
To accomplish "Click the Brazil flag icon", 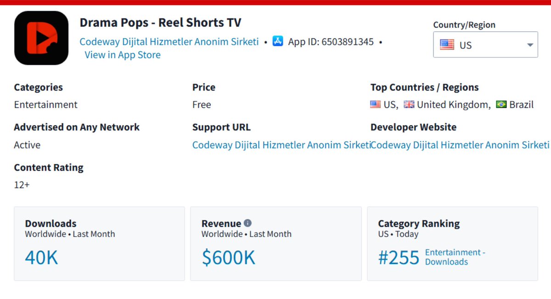I will point(501,104).
